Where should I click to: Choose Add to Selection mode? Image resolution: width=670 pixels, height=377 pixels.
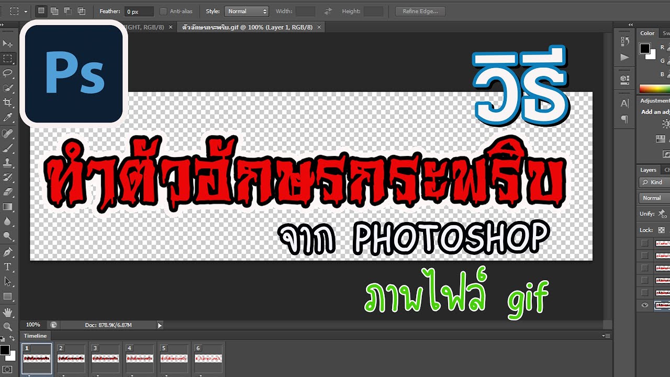coord(55,11)
